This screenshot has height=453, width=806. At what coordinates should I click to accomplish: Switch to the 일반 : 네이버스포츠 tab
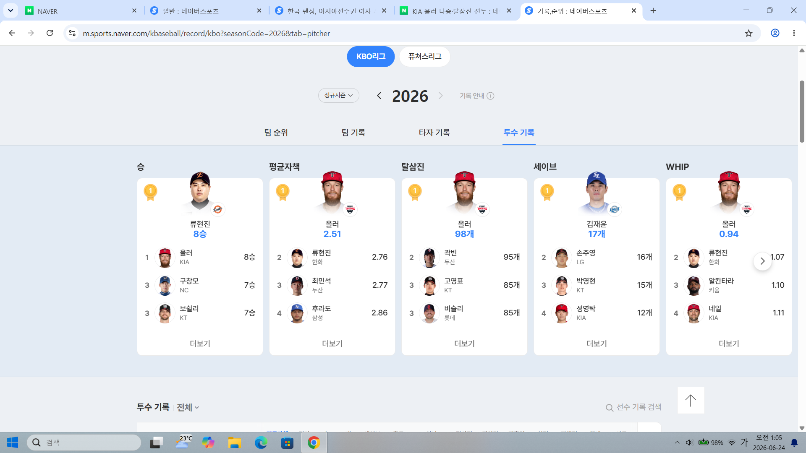[206, 11]
